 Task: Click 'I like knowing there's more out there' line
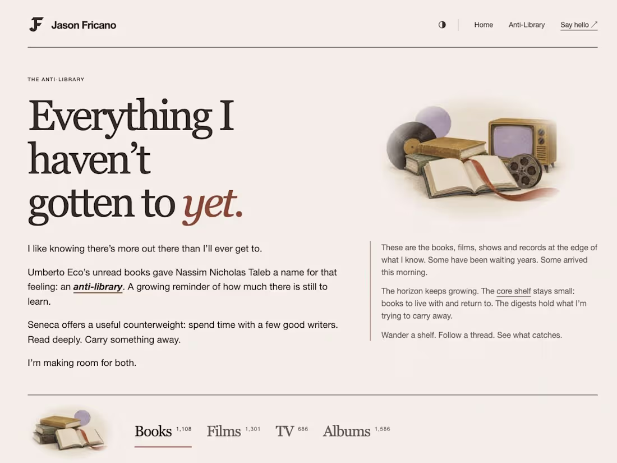(145, 249)
